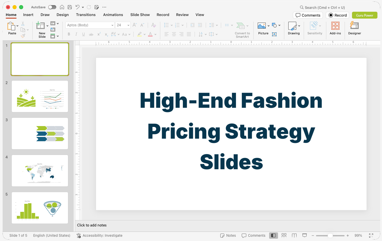Click the Redo arrow icon

[x=89, y=7]
